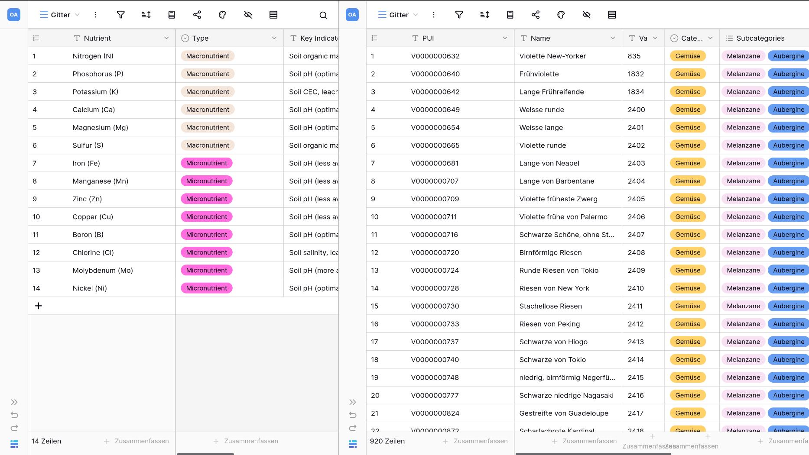The height and width of the screenshot is (455, 809).
Task: Select the Violette New-Yorker name cell
Action: tap(552, 56)
